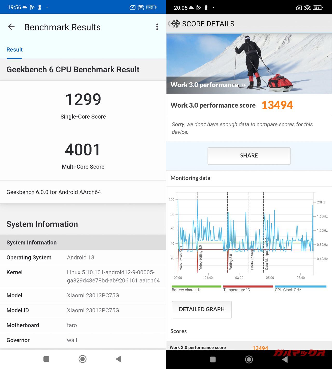Tap the PCMark snowflake logo icon
This screenshot has height=369, width=332.
[x=176, y=24]
